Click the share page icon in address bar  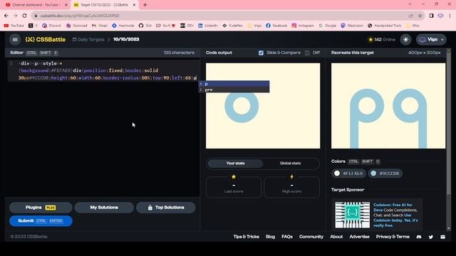coord(410,16)
